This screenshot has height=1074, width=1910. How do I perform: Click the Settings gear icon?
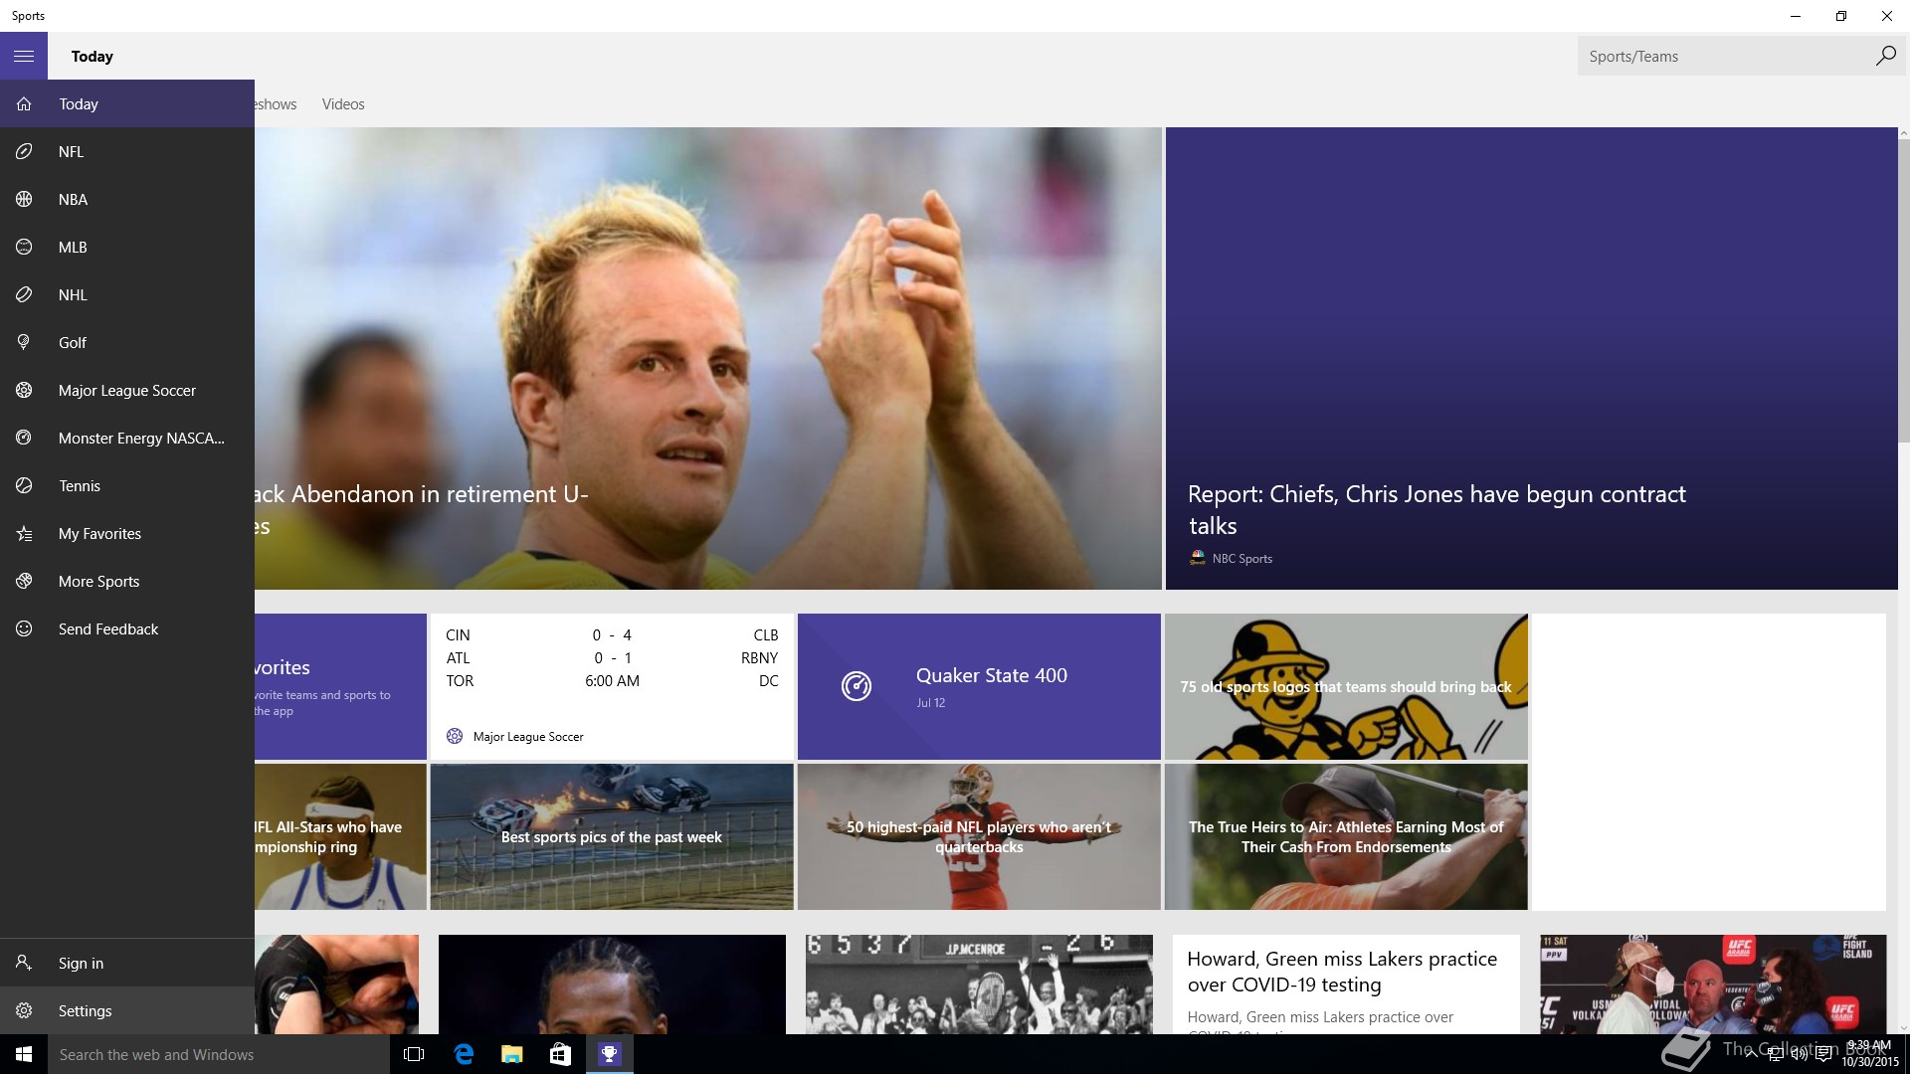[x=24, y=1010]
